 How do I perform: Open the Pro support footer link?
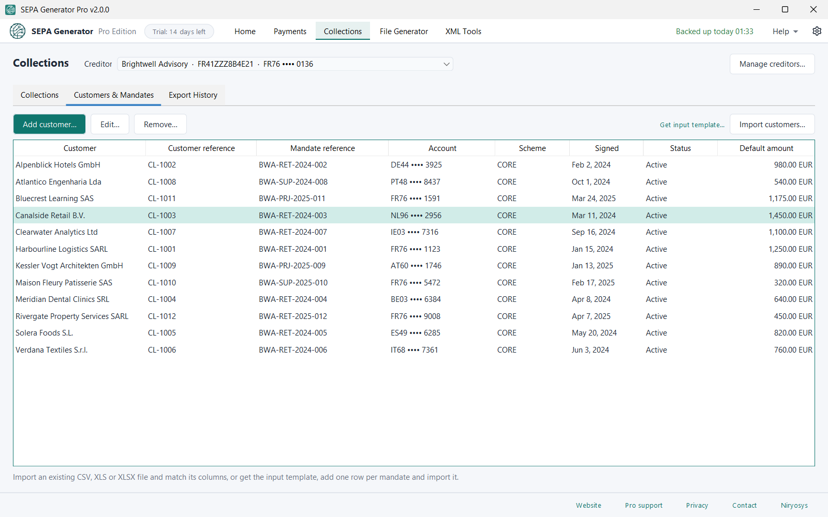tap(643, 506)
